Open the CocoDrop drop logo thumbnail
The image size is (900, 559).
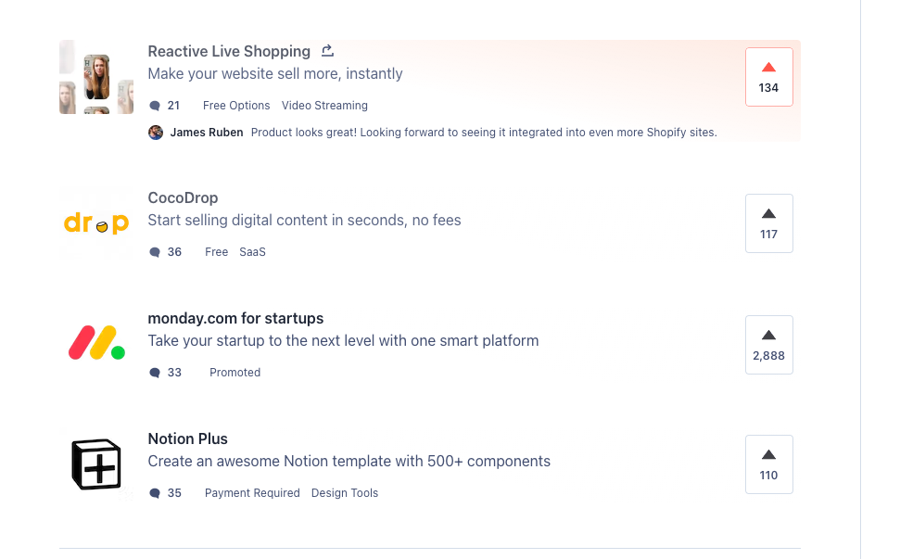click(96, 223)
